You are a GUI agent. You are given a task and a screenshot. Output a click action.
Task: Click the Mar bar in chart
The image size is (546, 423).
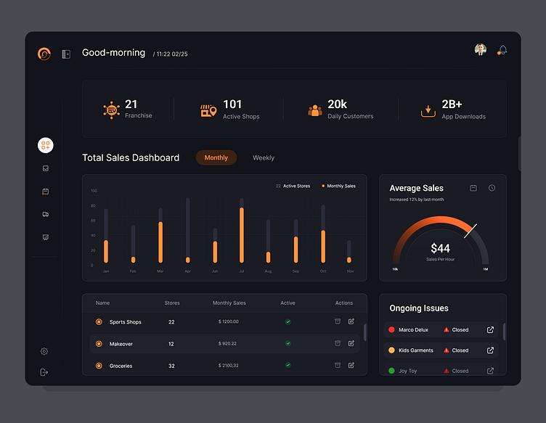point(160,242)
